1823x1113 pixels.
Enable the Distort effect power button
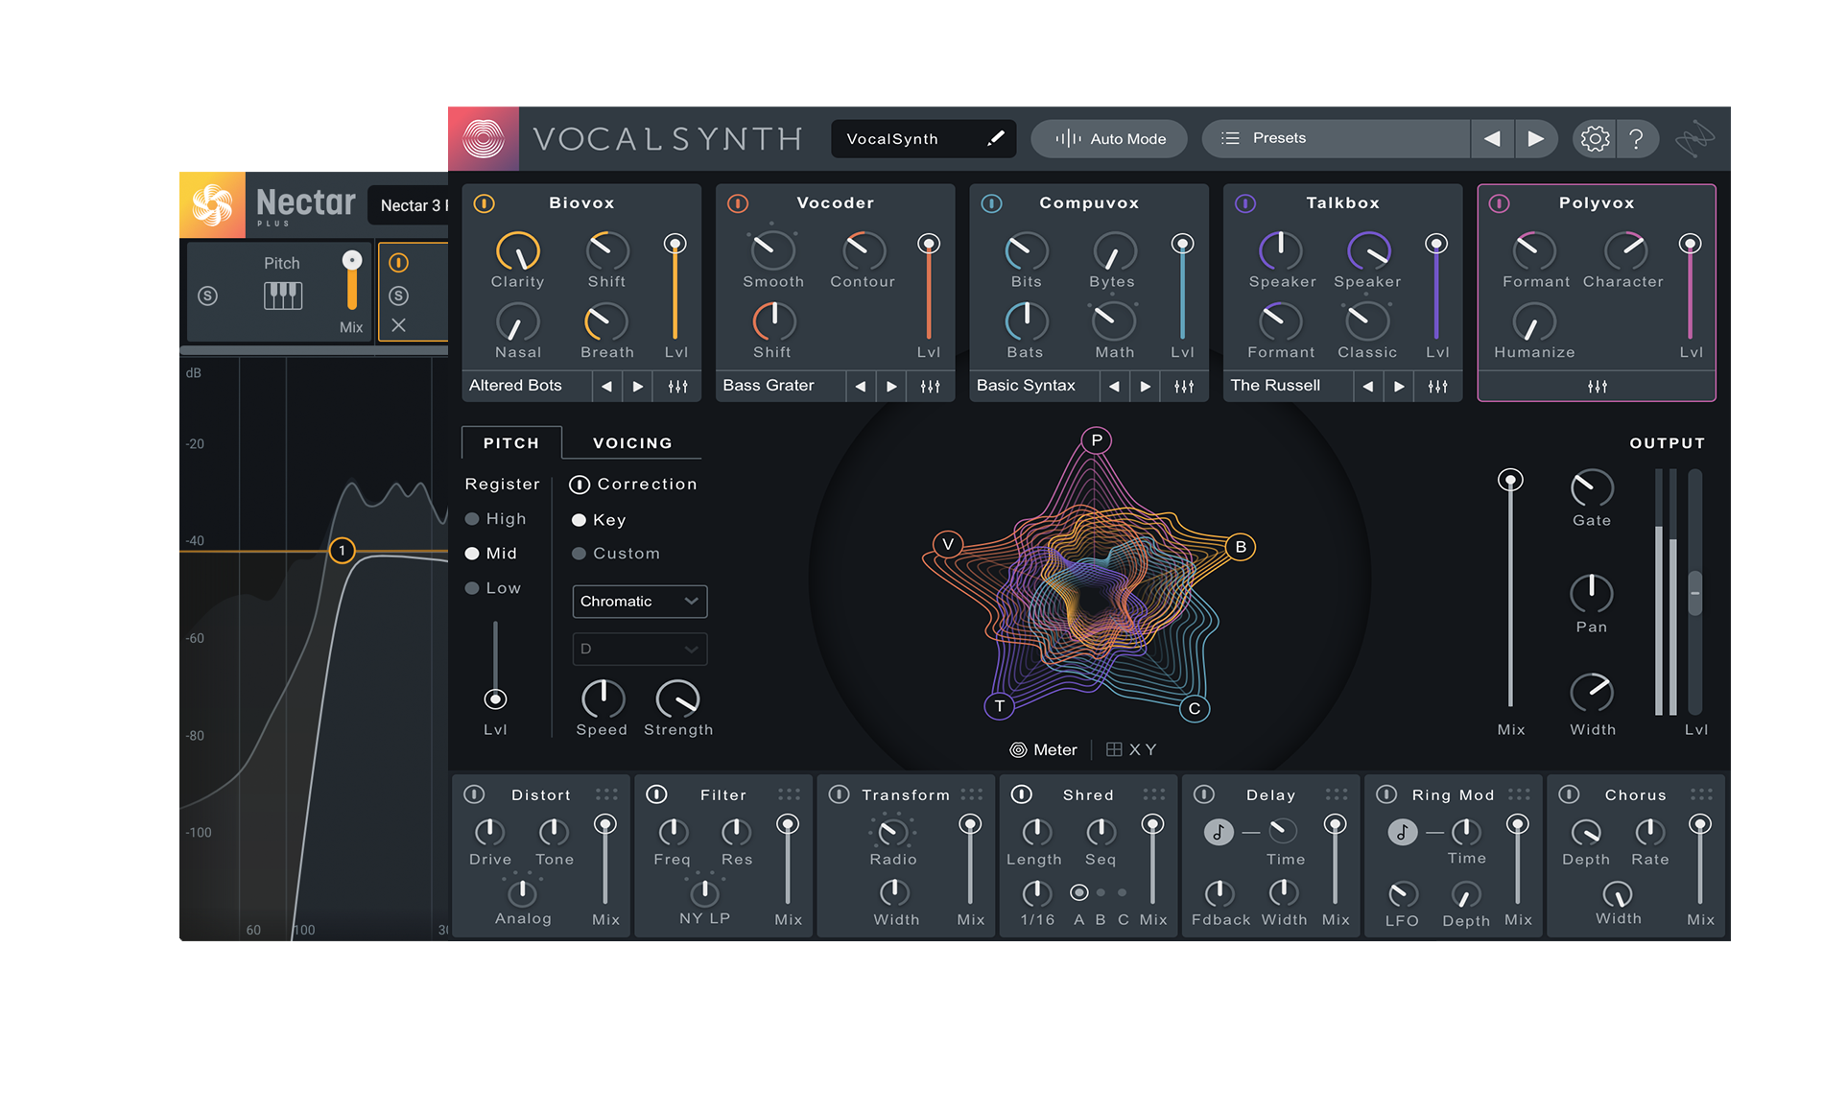pos(474,794)
